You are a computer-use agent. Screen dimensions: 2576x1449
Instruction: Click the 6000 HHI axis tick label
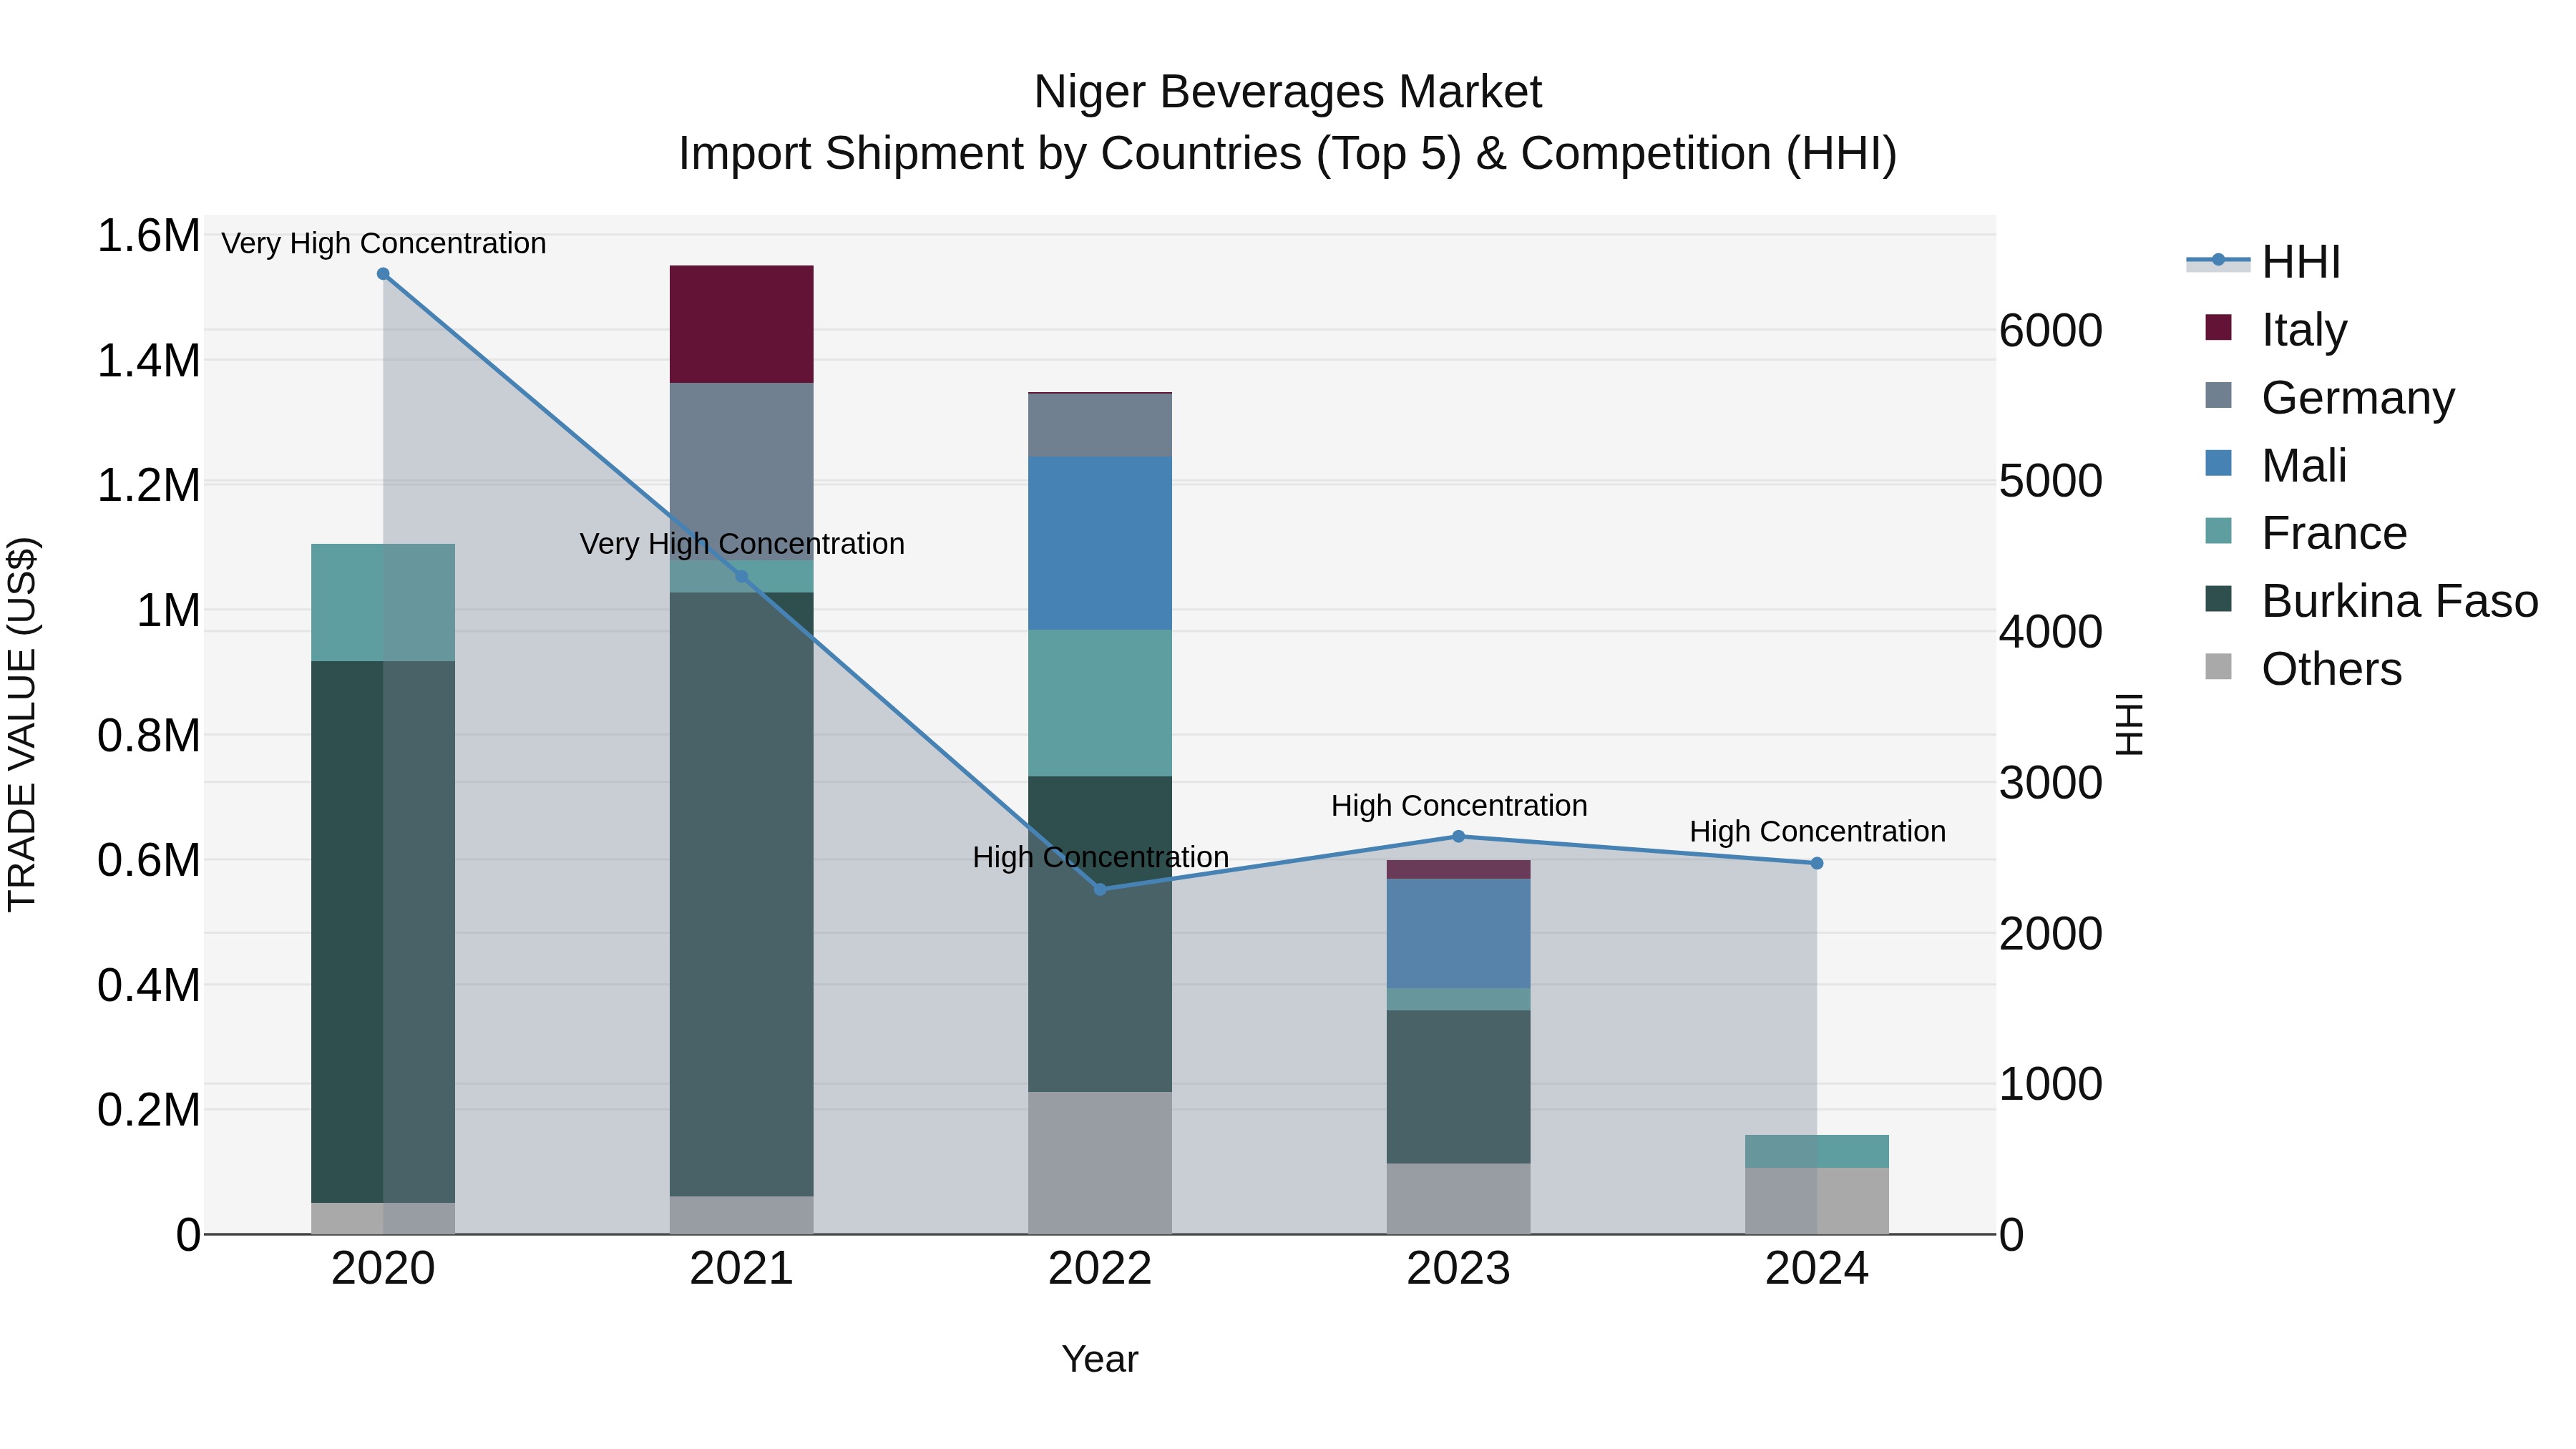[2051, 331]
